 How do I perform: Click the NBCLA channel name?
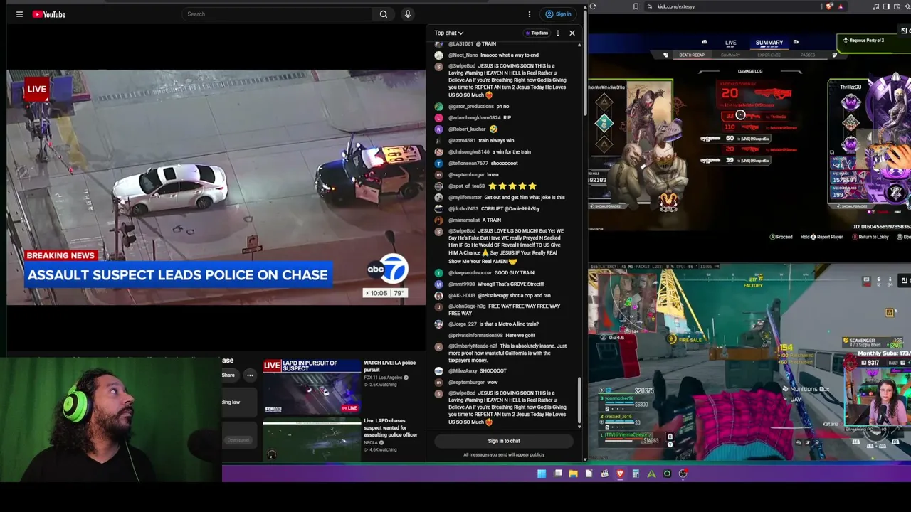371,442
